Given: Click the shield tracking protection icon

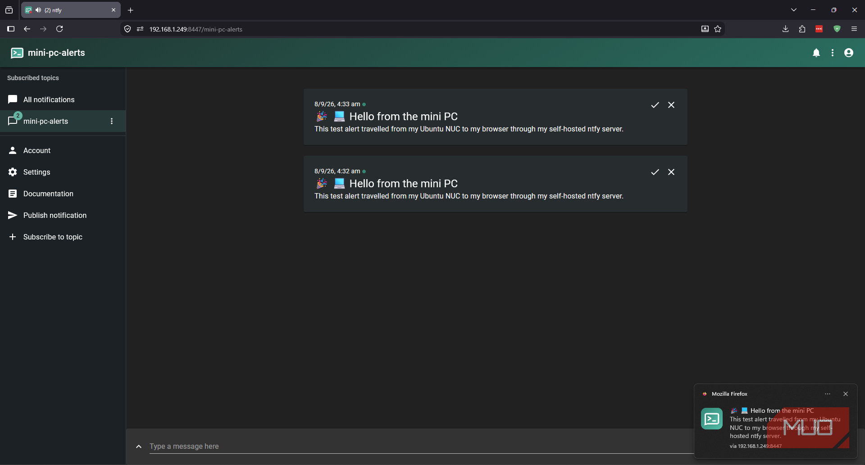Looking at the screenshot, I should (127, 29).
